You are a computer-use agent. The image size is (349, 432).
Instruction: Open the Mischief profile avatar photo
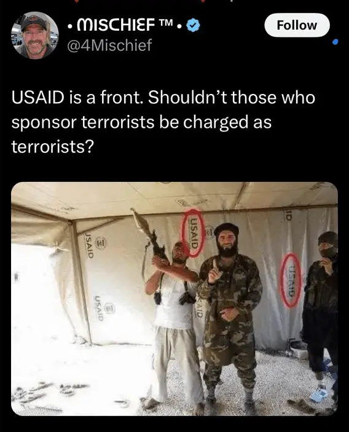(34, 35)
